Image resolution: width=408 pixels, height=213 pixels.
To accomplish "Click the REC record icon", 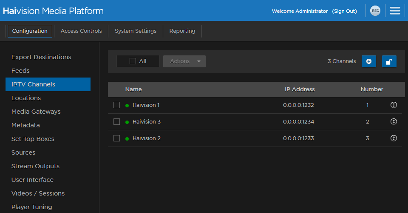I will click(x=375, y=11).
